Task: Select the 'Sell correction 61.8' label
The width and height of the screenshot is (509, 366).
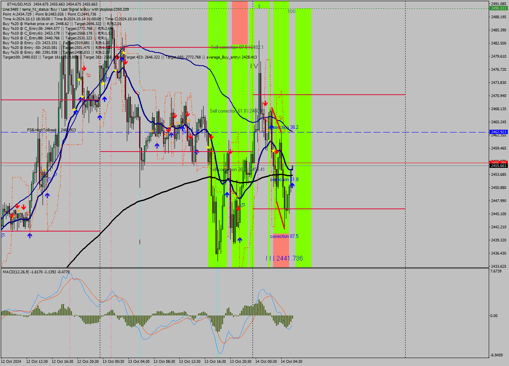Action: click(x=237, y=111)
